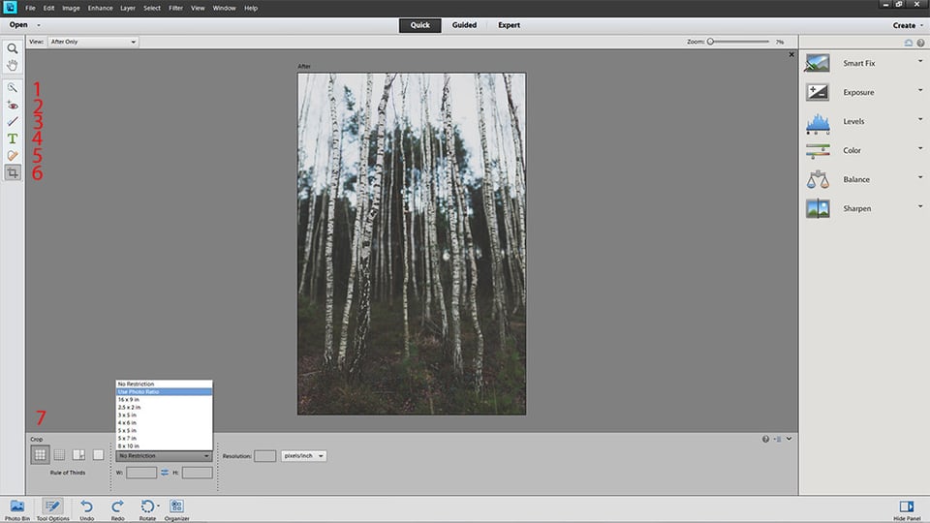Viewport: 930px width, 523px height.
Task: Choose No Restriction from list
Action: 165,385
